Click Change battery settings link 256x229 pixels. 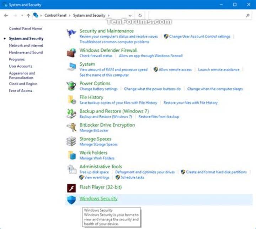[98, 89]
